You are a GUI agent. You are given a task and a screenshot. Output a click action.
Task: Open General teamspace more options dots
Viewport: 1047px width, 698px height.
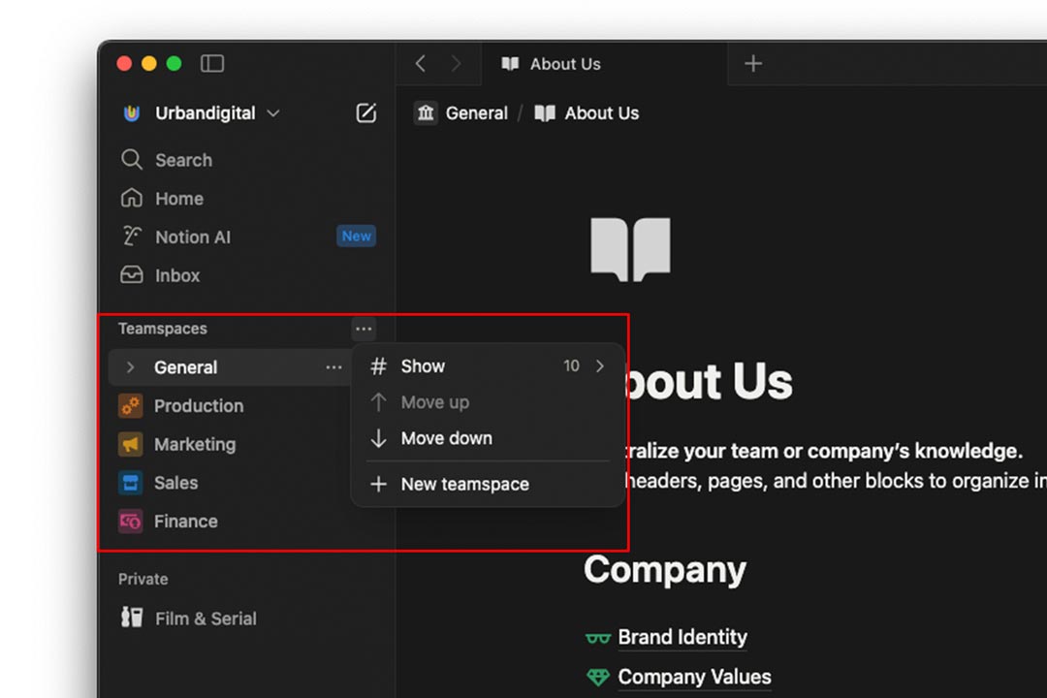[x=333, y=367]
